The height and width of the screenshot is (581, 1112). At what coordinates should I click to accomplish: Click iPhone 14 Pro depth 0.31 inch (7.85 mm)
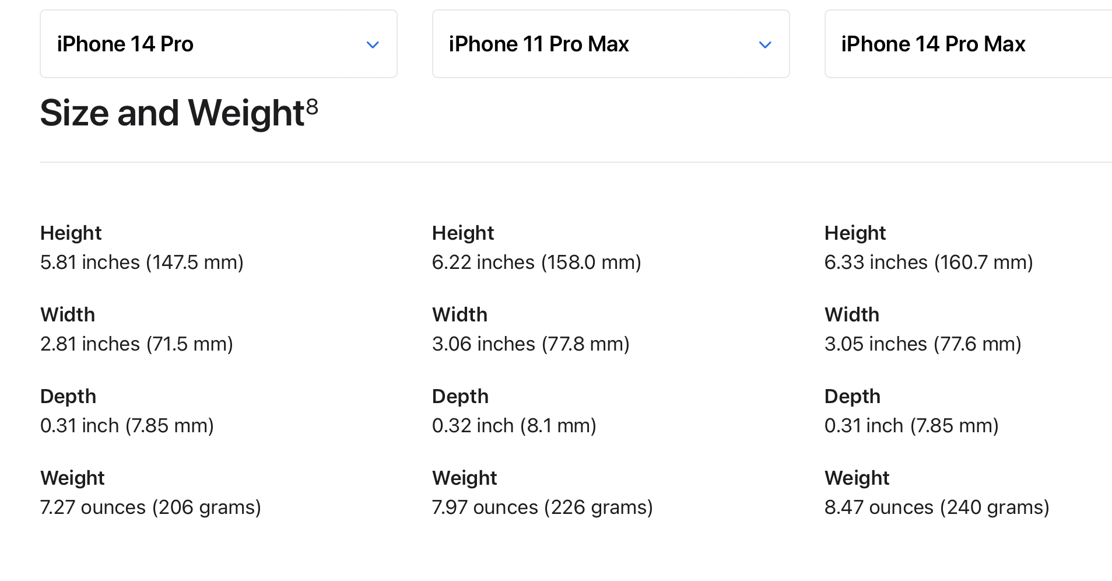pos(127,426)
